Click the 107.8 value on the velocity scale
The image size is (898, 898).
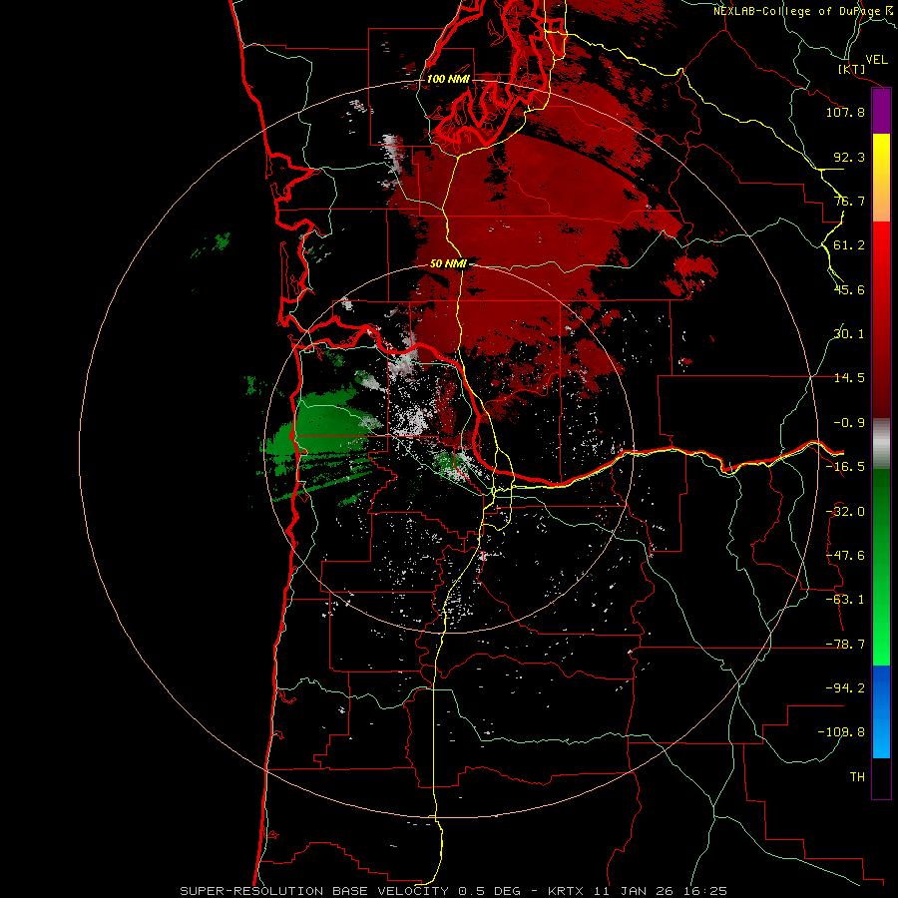[845, 112]
